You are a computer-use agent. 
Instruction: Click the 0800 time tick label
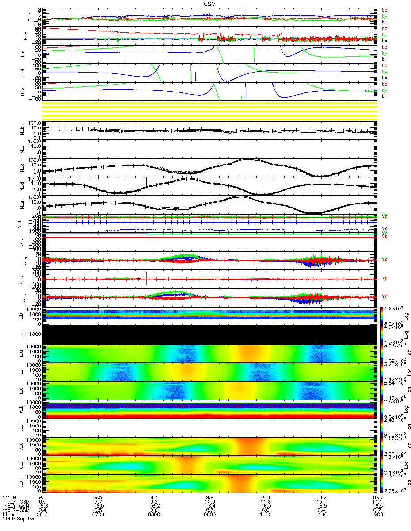coord(154,514)
